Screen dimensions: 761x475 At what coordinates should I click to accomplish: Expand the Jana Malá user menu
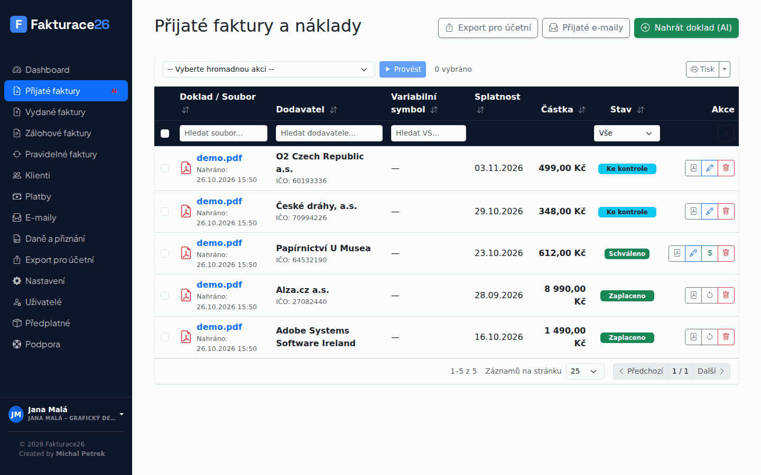[66, 414]
